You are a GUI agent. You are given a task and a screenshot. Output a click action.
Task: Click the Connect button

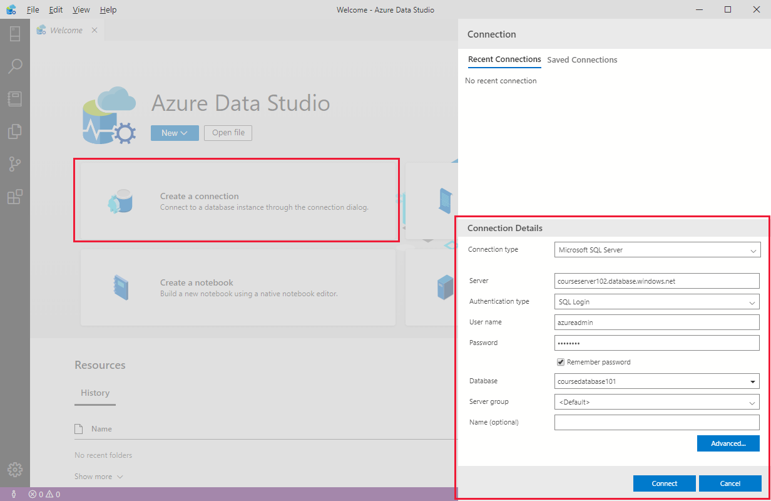pos(664,483)
